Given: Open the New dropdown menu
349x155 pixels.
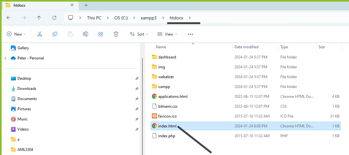Looking at the screenshot, I should pyautogui.click(x=16, y=34).
